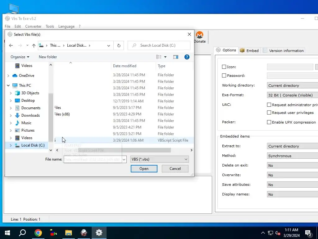318x239 pixels.
Task: Open Windows Start menu
Action: point(7,233)
